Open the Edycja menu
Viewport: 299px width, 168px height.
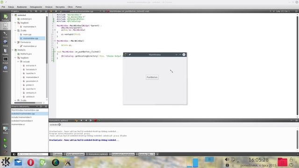(11, 7)
